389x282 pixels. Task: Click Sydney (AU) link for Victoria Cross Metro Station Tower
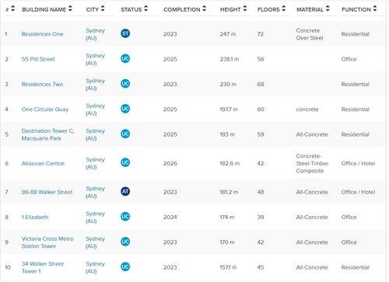95,242
